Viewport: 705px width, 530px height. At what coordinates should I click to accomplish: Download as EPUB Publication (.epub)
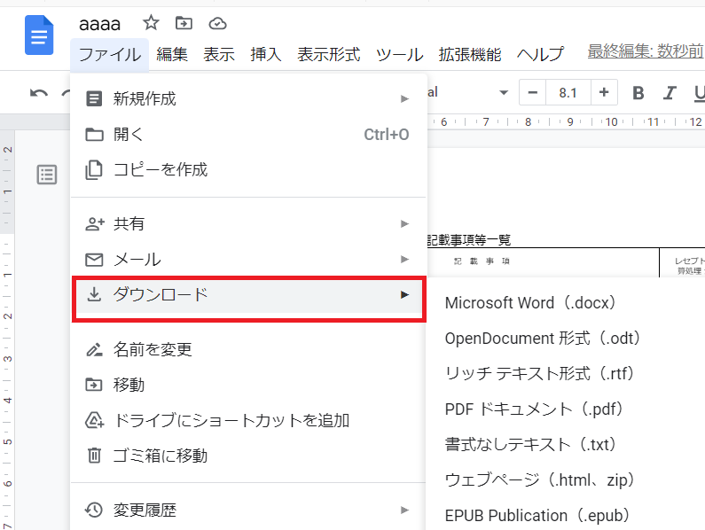pyautogui.click(x=566, y=516)
